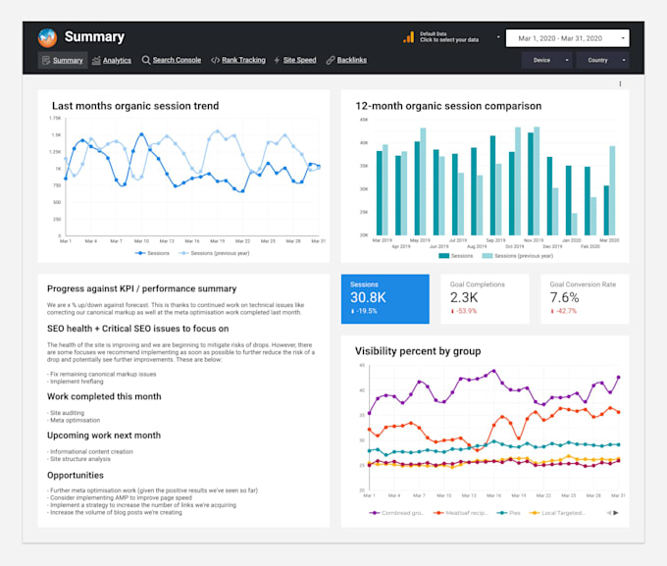Click next legend page arrow in Visibility chart
Screen dimensions: 667x566
616,513
